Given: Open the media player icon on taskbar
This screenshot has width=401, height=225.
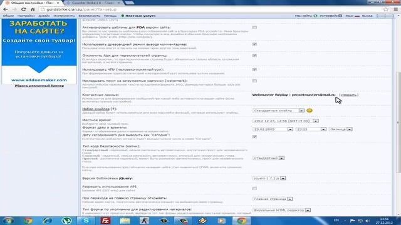Looking at the screenshot, I should click(x=221, y=221).
